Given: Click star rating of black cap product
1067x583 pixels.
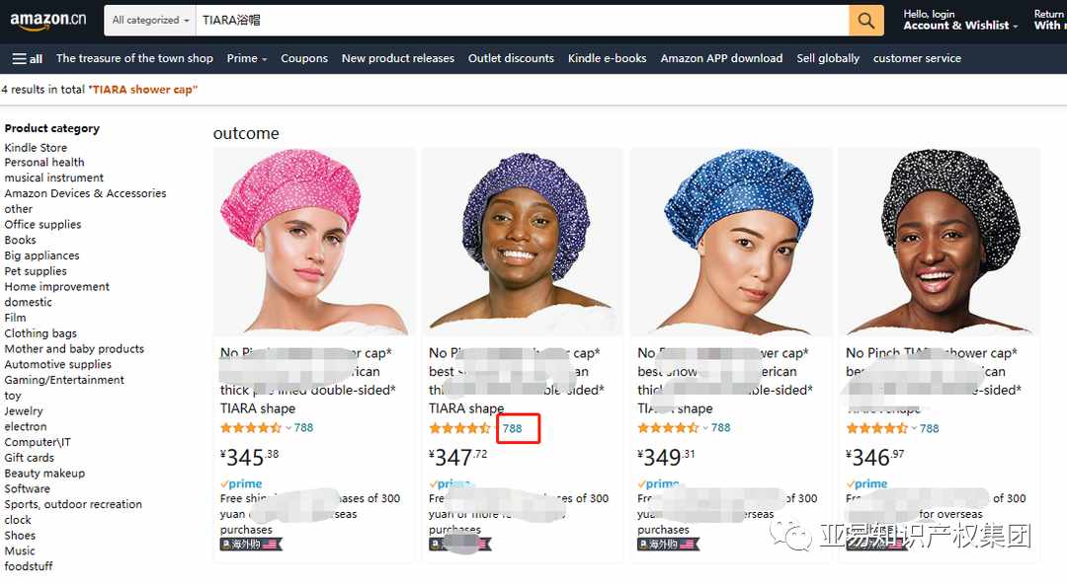Looking at the screenshot, I should pyautogui.click(x=876, y=428).
